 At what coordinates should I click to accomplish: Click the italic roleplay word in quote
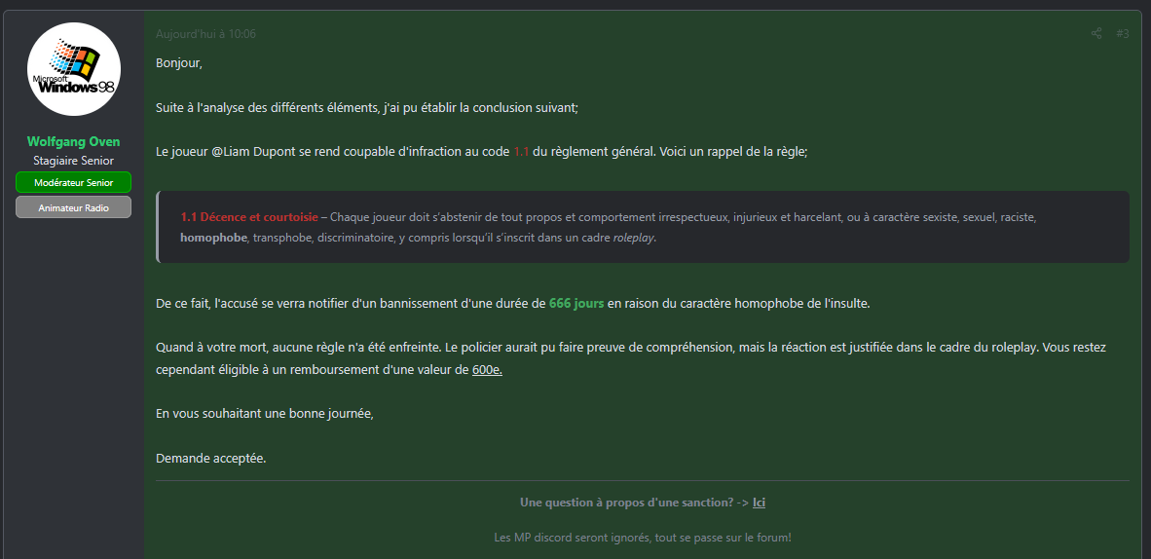634,238
